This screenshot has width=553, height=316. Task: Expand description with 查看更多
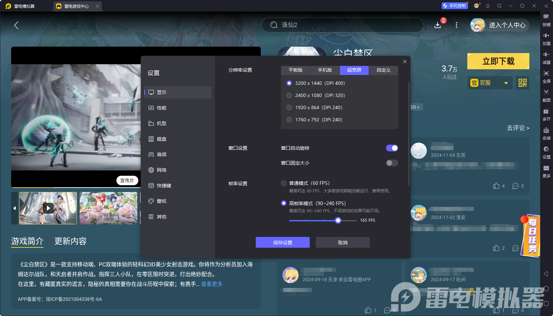pyautogui.click(x=212, y=284)
